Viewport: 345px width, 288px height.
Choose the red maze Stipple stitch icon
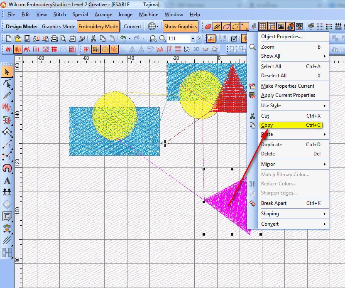coord(73,49)
